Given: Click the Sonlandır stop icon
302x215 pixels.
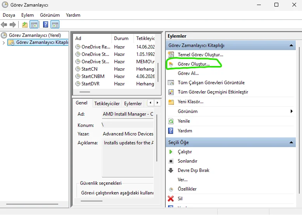Looking at the screenshot, I should tap(171, 161).
